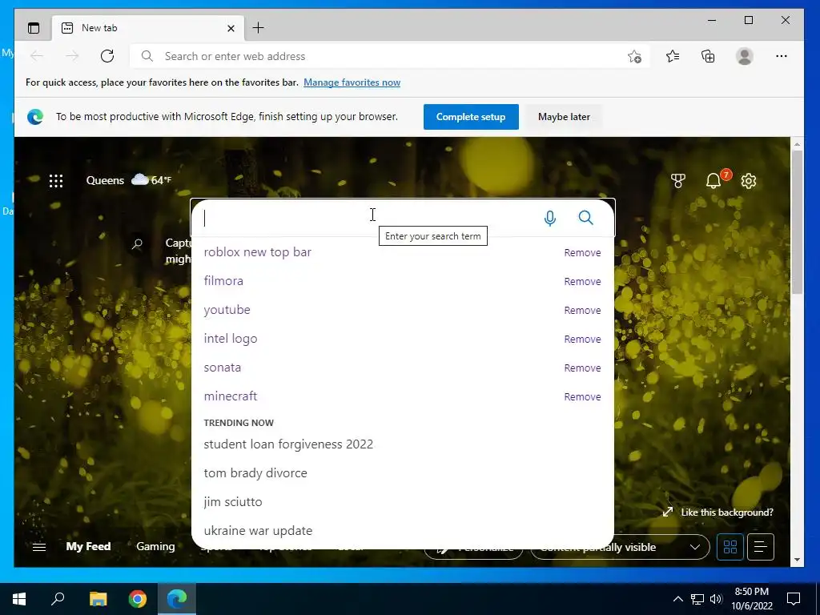The height and width of the screenshot is (615, 820).
Task: Close the New tab
Action: coord(231,28)
